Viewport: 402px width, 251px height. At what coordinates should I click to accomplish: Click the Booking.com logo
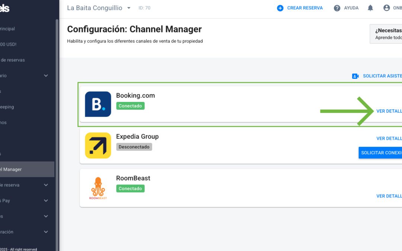98,104
